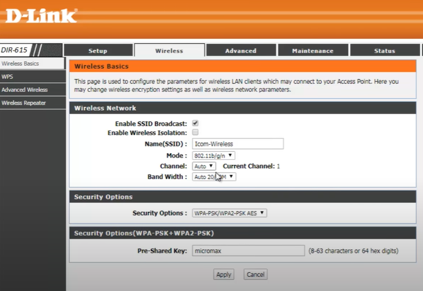The image size is (423, 291).
Task: Click the D-Link logo
Action: (x=41, y=16)
